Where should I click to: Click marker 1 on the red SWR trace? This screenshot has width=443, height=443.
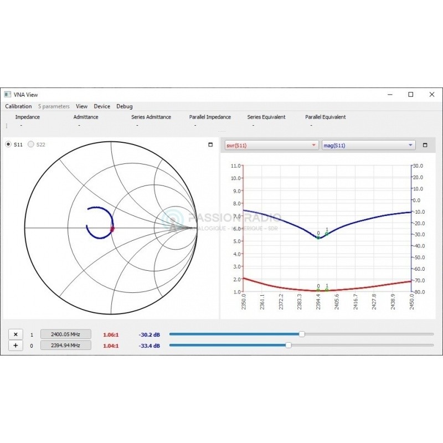[327, 290]
